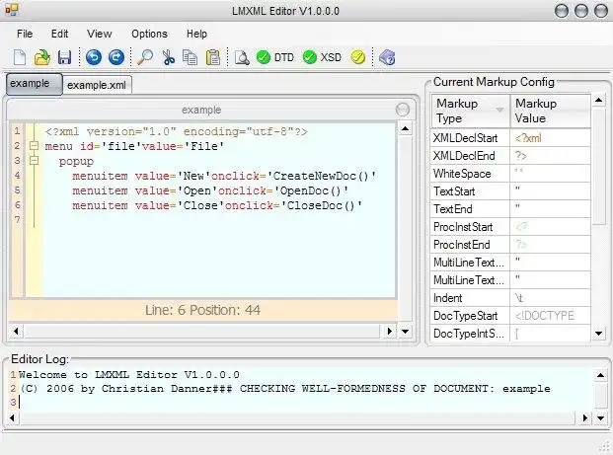This screenshot has width=613, height=455.
Task: Copy selection with the copy pages icon
Action: [190, 57]
